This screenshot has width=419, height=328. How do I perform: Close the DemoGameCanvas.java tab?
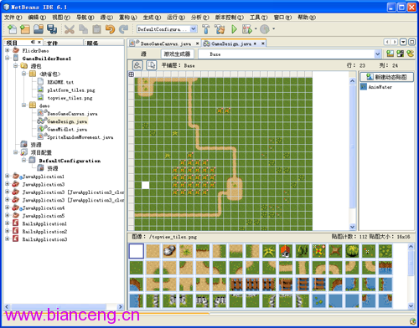[197, 44]
